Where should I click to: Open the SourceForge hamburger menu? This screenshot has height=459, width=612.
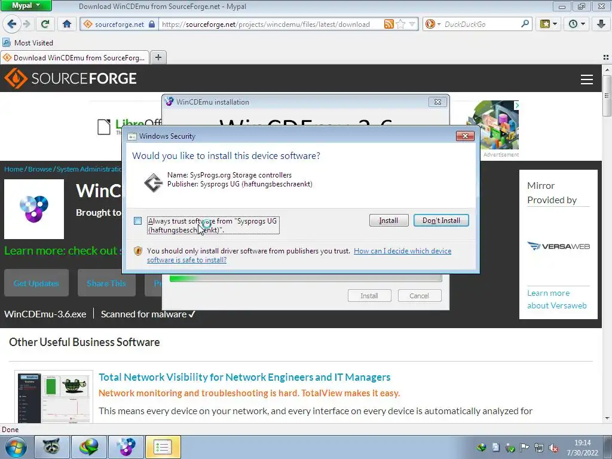point(587,79)
